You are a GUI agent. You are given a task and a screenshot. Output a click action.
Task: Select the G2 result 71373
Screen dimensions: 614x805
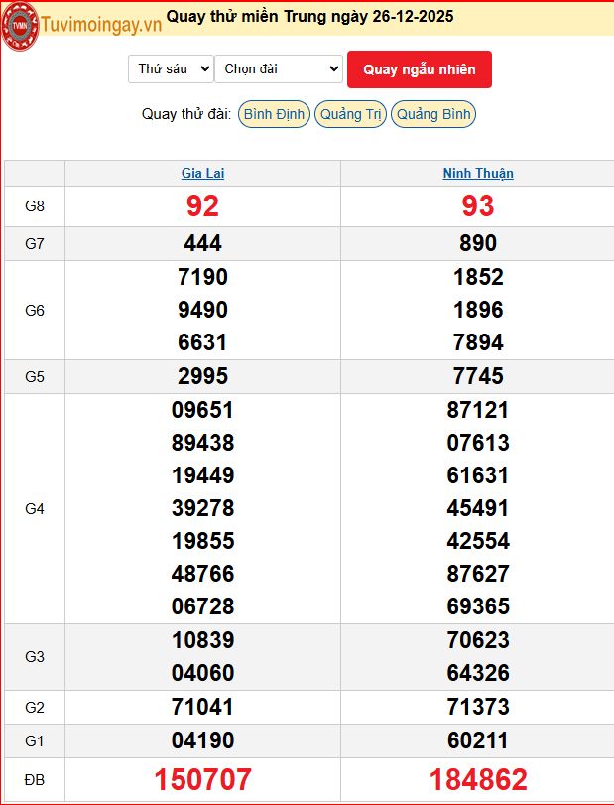click(x=477, y=707)
